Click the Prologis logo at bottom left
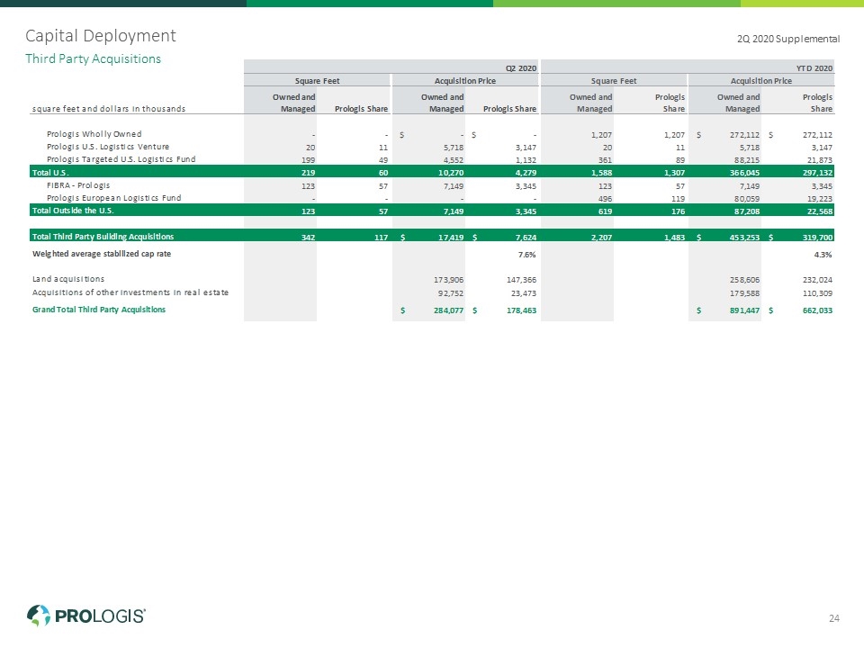 pyautogui.click(x=86, y=616)
